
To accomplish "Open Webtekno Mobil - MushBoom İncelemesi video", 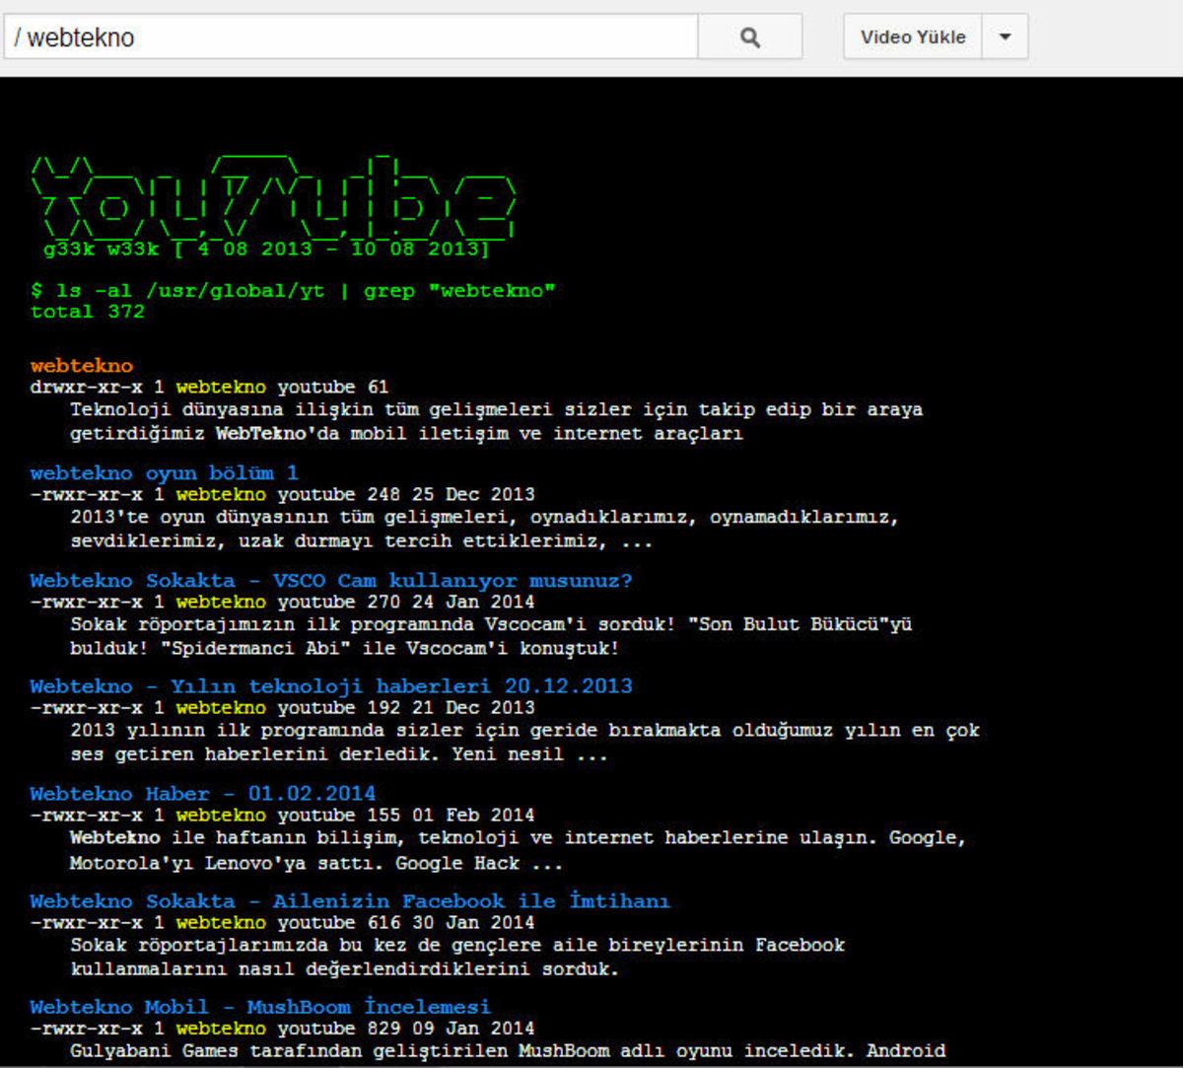I will pos(259,1007).
